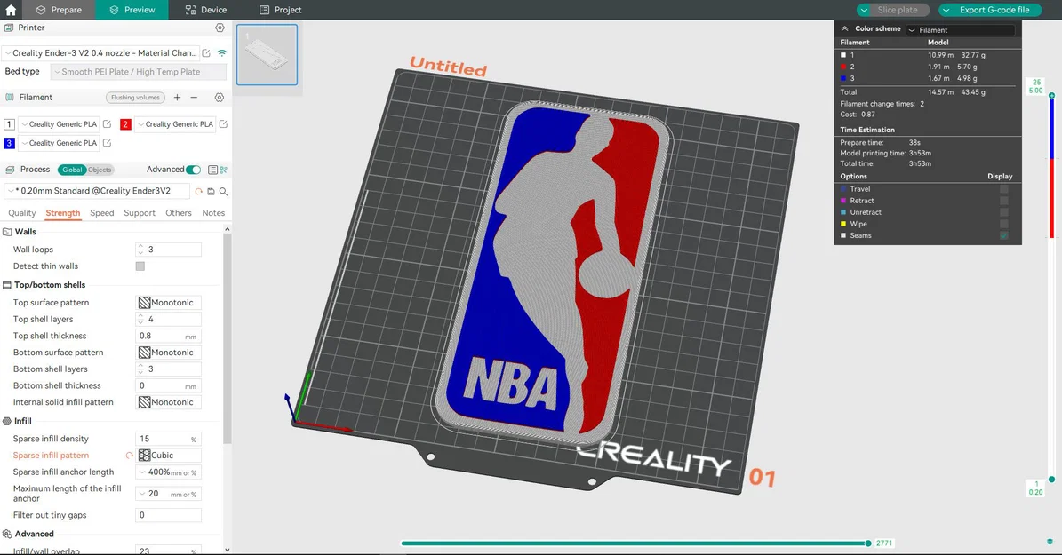The image size is (1062, 555).
Task: Click filament 2 red color swatch
Action: pyautogui.click(x=125, y=123)
